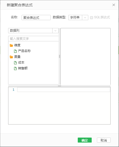Collapse the 维度 folder label

tap(17, 45)
